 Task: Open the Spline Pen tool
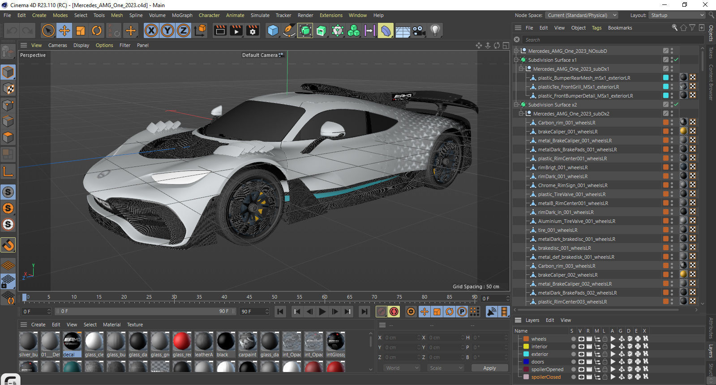click(x=289, y=30)
